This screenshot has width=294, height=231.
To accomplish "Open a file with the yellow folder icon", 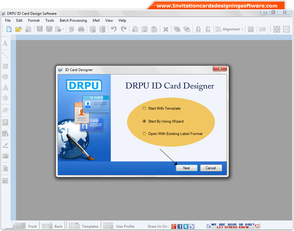I will (18, 29).
